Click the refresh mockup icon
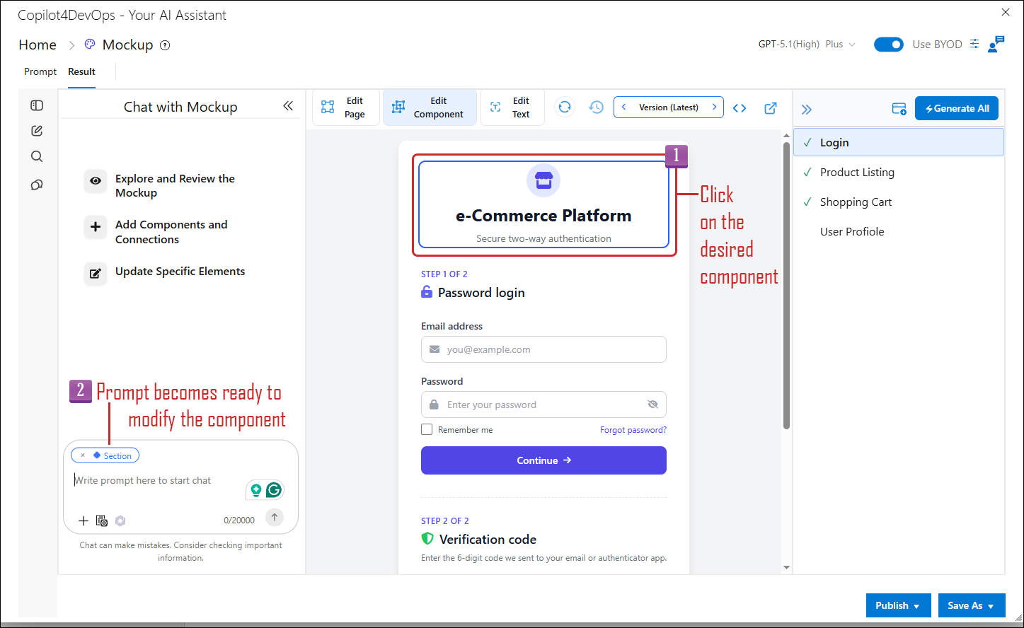This screenshot has width=1024, height=628. pyautogui.click(x=564, y=107)
